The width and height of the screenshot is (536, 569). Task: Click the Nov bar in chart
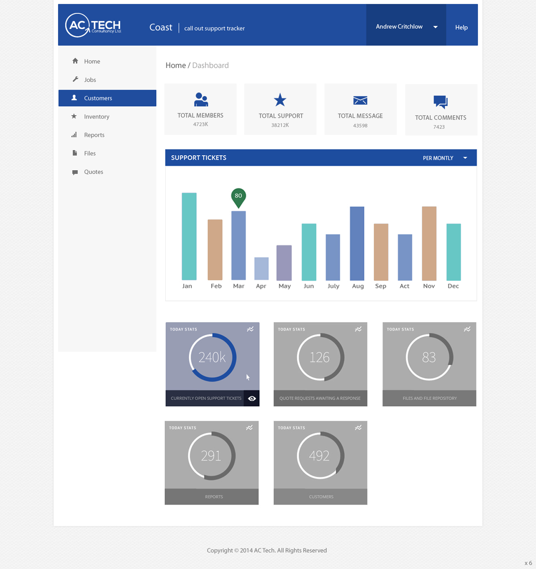[x=429, y=244]
